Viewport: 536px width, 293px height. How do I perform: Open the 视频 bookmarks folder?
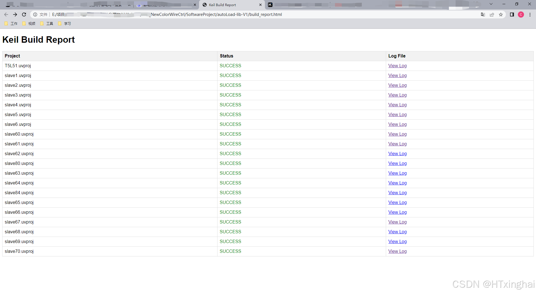(29, 24)
